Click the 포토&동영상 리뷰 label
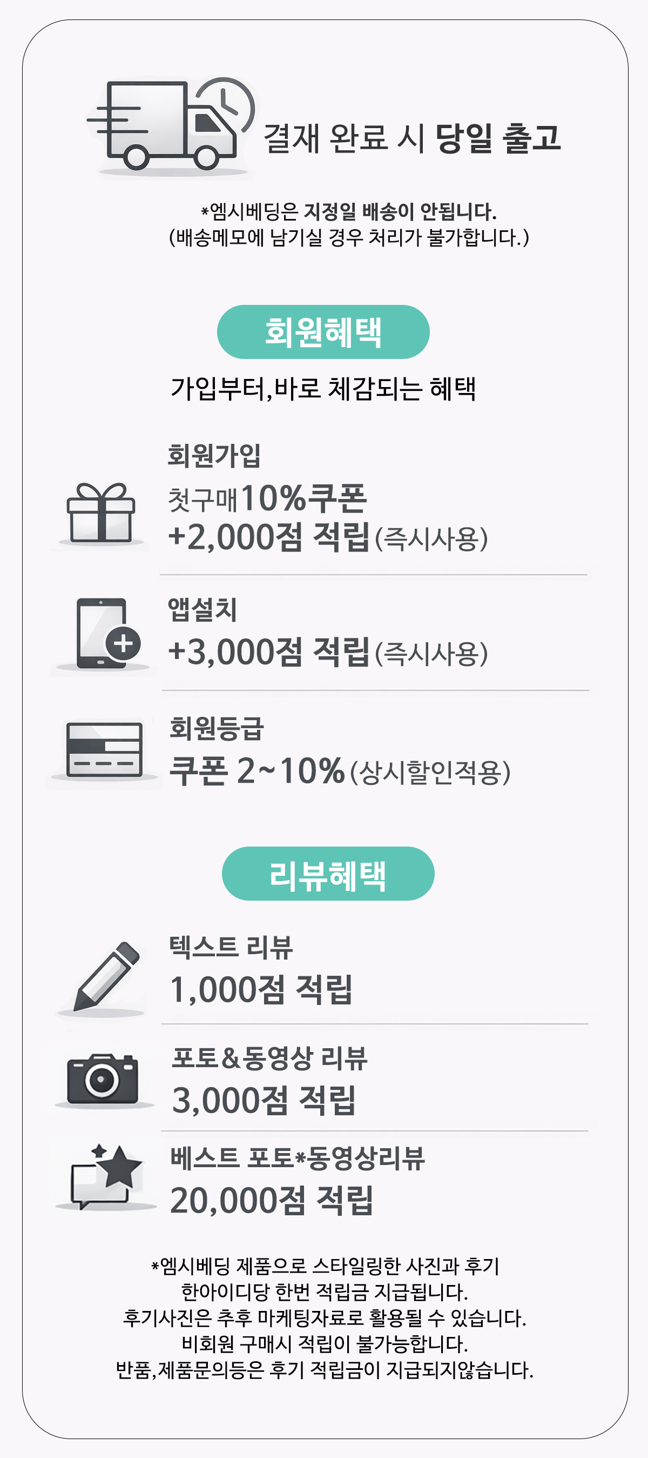648x1458 pixels. point(269,1058)
